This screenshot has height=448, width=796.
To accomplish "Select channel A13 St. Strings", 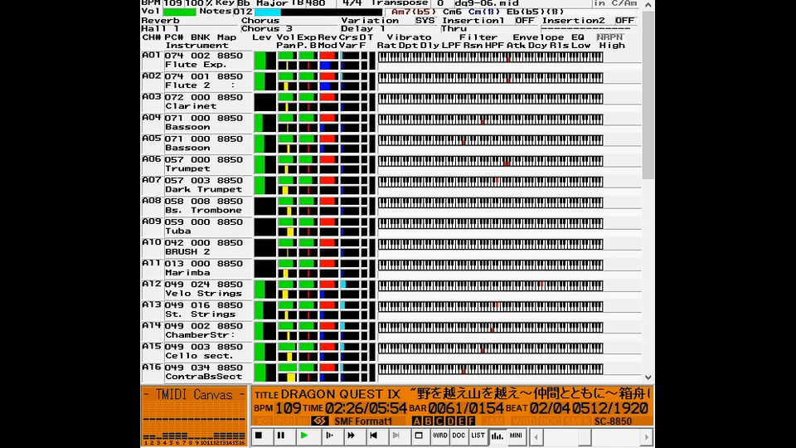I will pyautogui.click(x=197, y=310).
